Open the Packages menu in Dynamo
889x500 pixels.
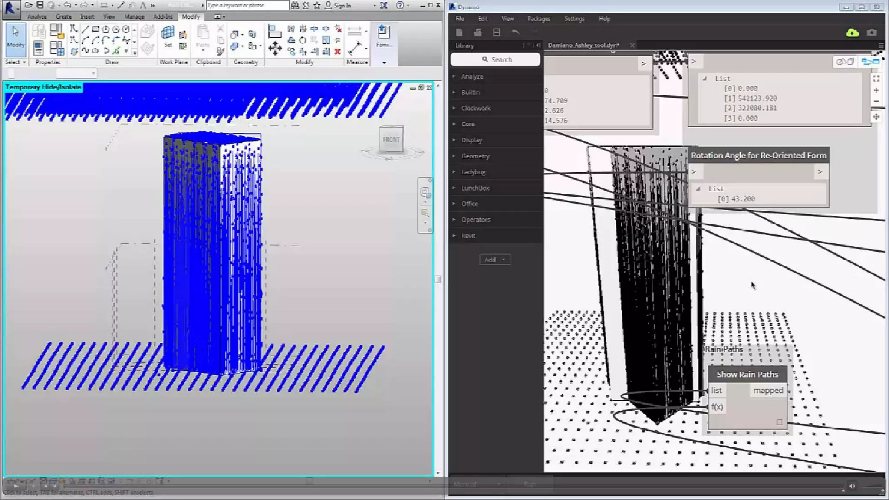tap(538, 19)
